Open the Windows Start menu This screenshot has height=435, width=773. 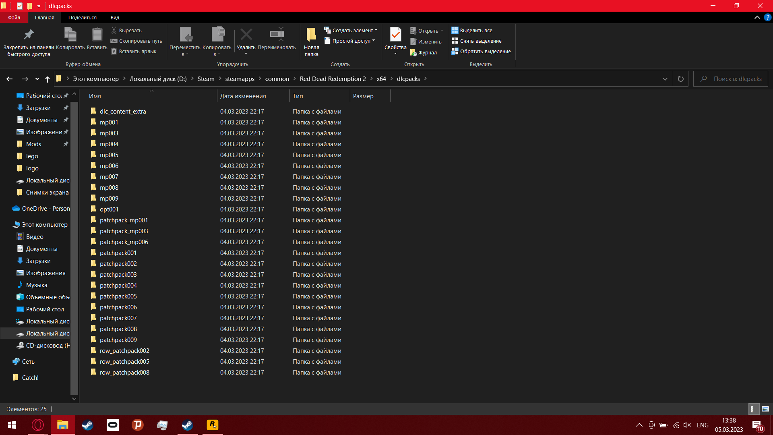pyautogui.click(x=12, y=425)
